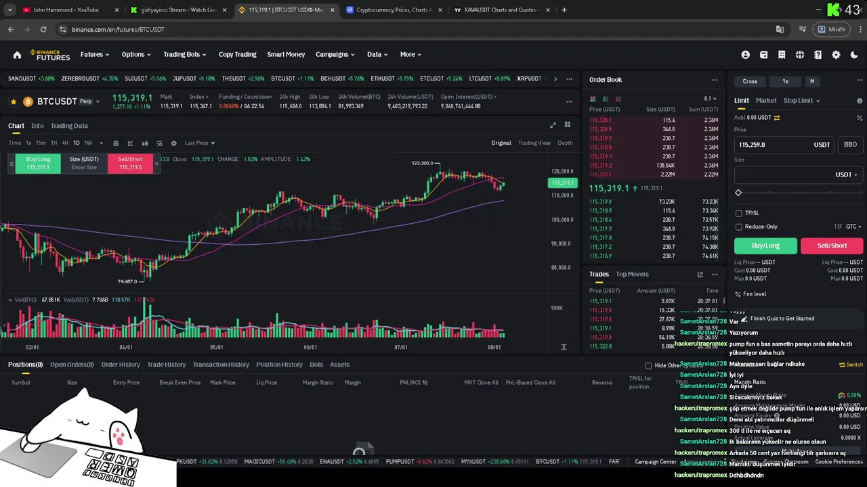Click the BBO price button
The width and height of the screenshot is (867, 487).
click(x=850, y=144)
